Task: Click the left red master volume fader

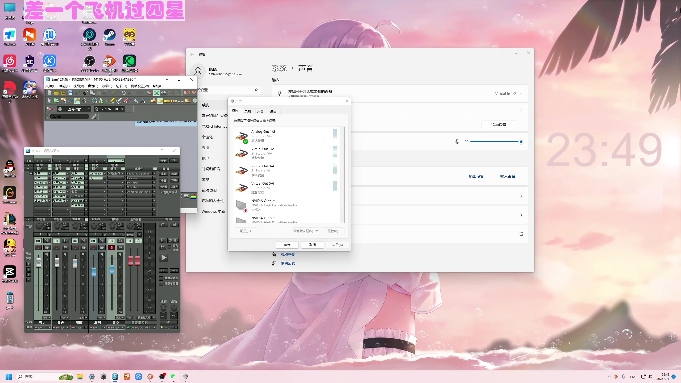Action: [x=130, y=261]
